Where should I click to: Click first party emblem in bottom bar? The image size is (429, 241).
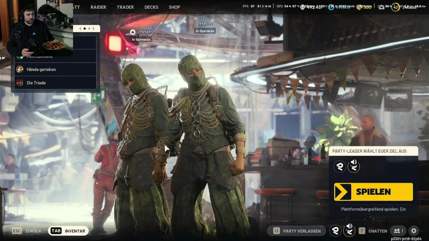335,231
